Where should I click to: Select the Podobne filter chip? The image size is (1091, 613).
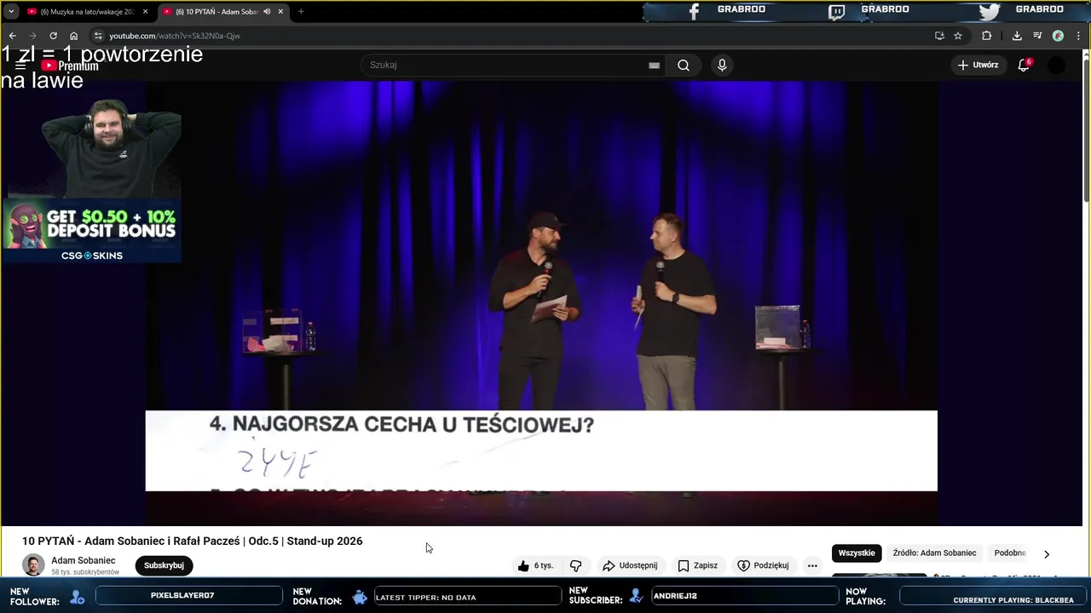click(1010, 553)
